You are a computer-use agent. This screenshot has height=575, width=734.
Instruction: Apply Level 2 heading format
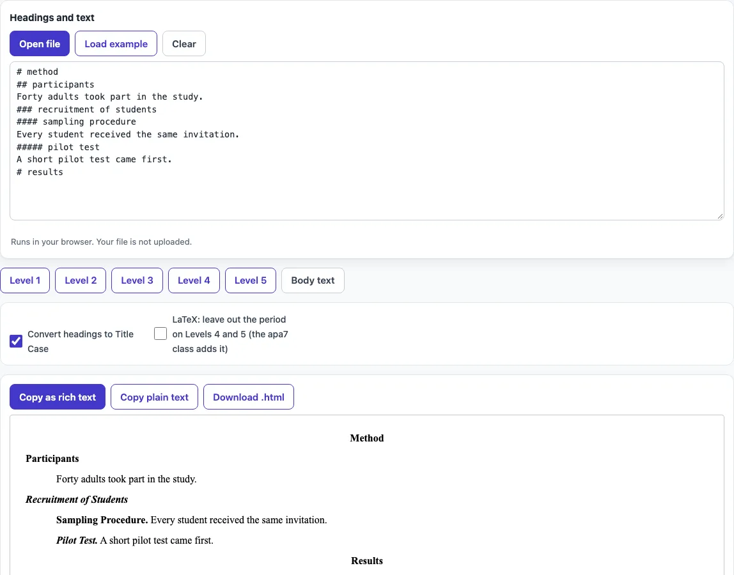tap(81, 280)
